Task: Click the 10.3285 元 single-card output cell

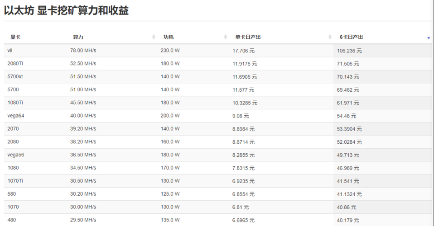Action: (245, 103)
